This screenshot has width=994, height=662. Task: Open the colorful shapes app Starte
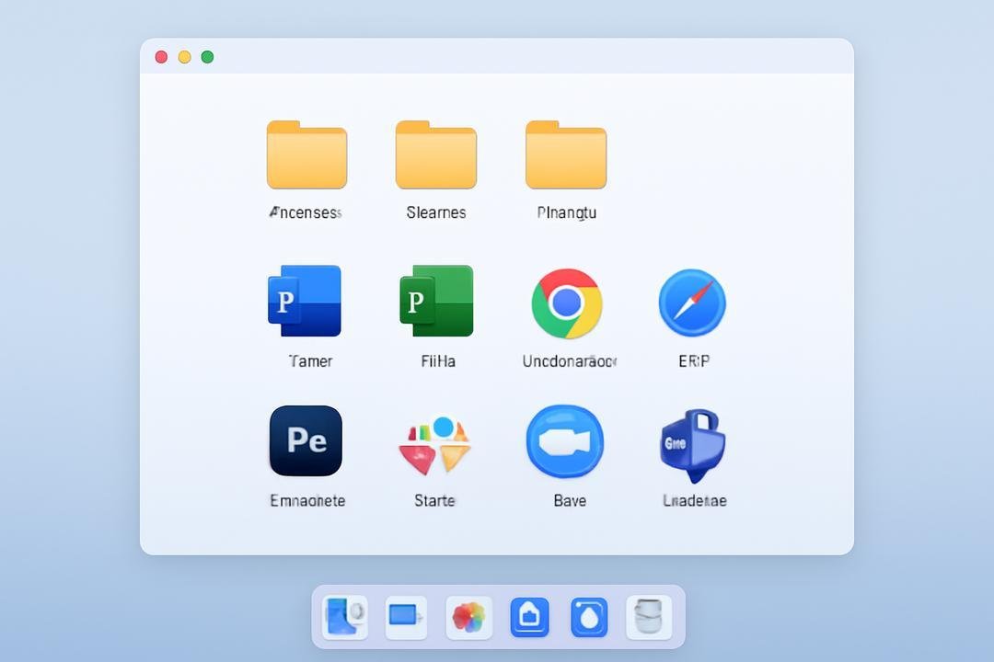434,445
